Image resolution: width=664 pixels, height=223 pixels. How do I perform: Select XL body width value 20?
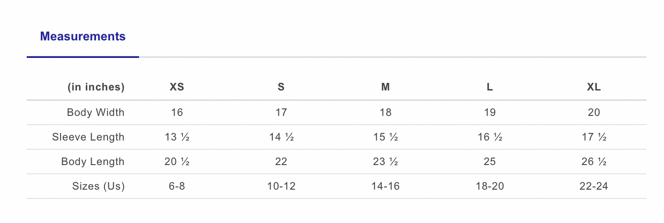point(594,112)
